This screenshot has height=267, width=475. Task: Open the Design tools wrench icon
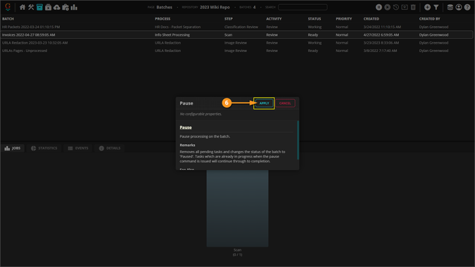31,7
